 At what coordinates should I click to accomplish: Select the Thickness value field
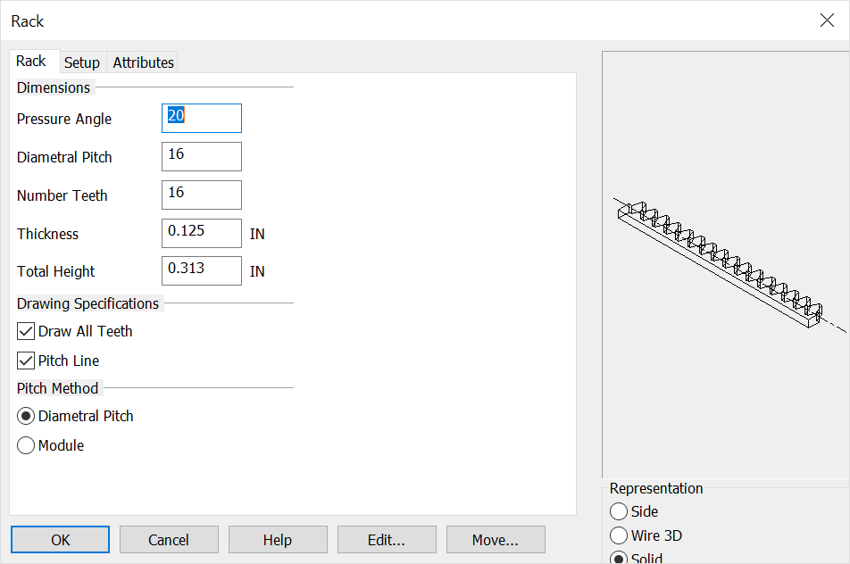click(x=201, y=233)
